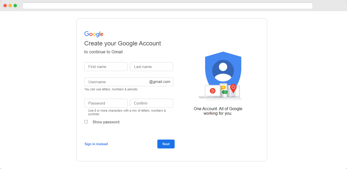Select the Username input field
Image resolution: width=347 pixels, height=169 pixels.
(129, 82)
